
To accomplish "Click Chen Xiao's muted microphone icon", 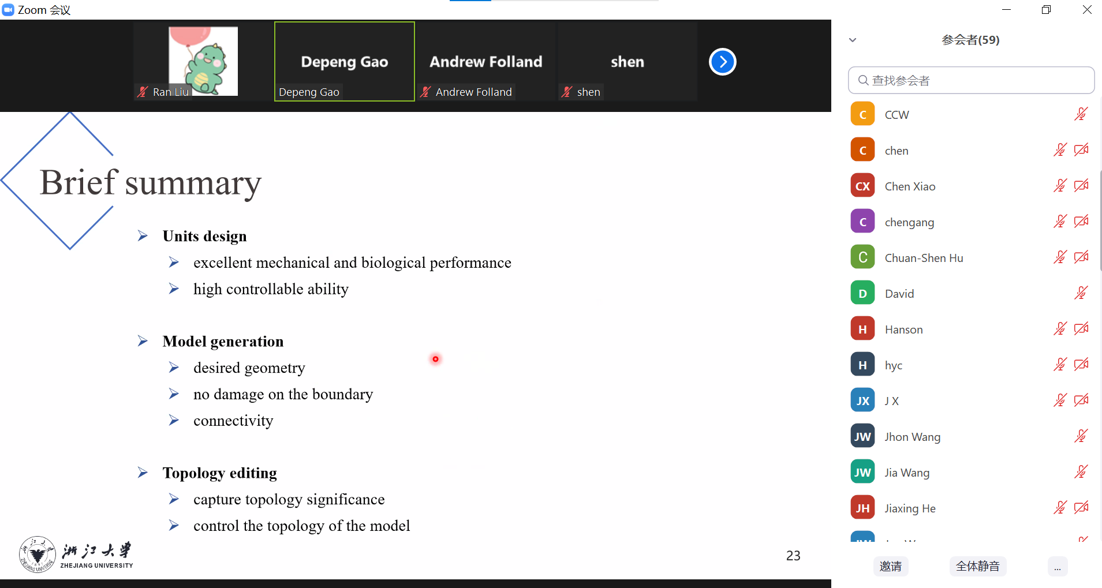I will pos(1060,186).
